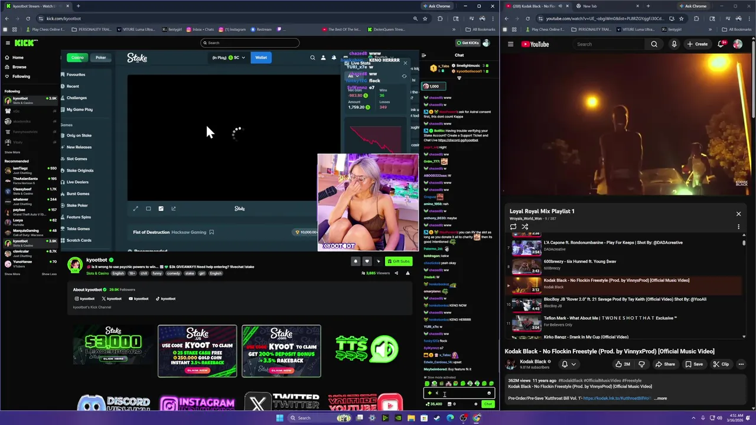Click the Kick chat message input

tap(460, 393)
